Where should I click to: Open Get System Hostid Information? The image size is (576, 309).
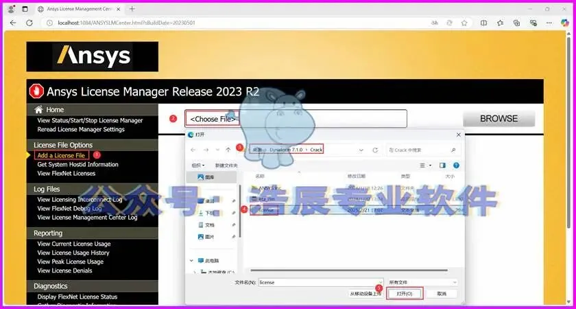point(78,164)
